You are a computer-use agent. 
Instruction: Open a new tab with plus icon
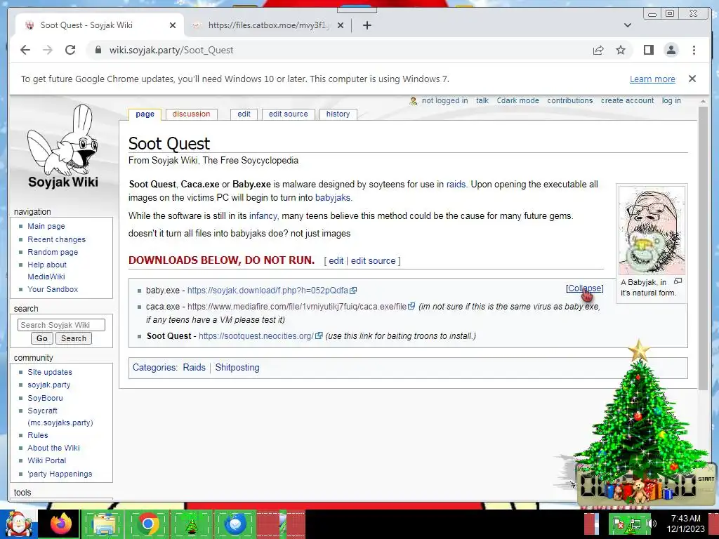click(x=367, y=25)
